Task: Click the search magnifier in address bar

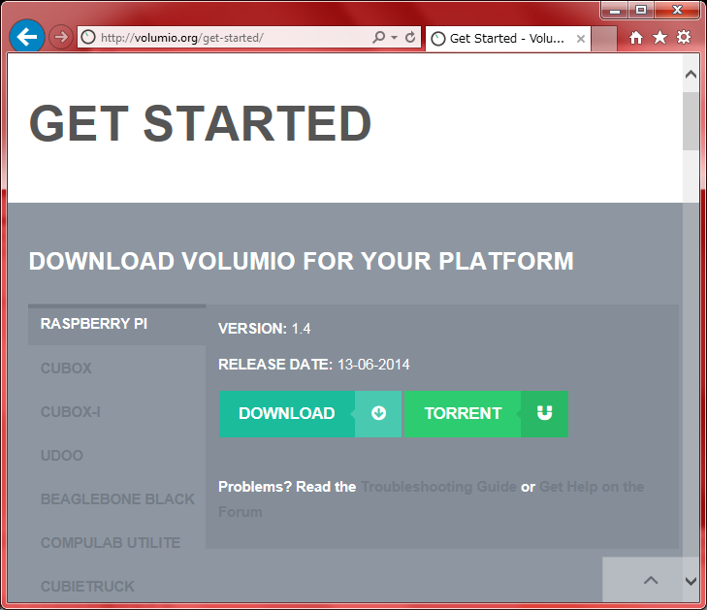Action: (379, 37)
